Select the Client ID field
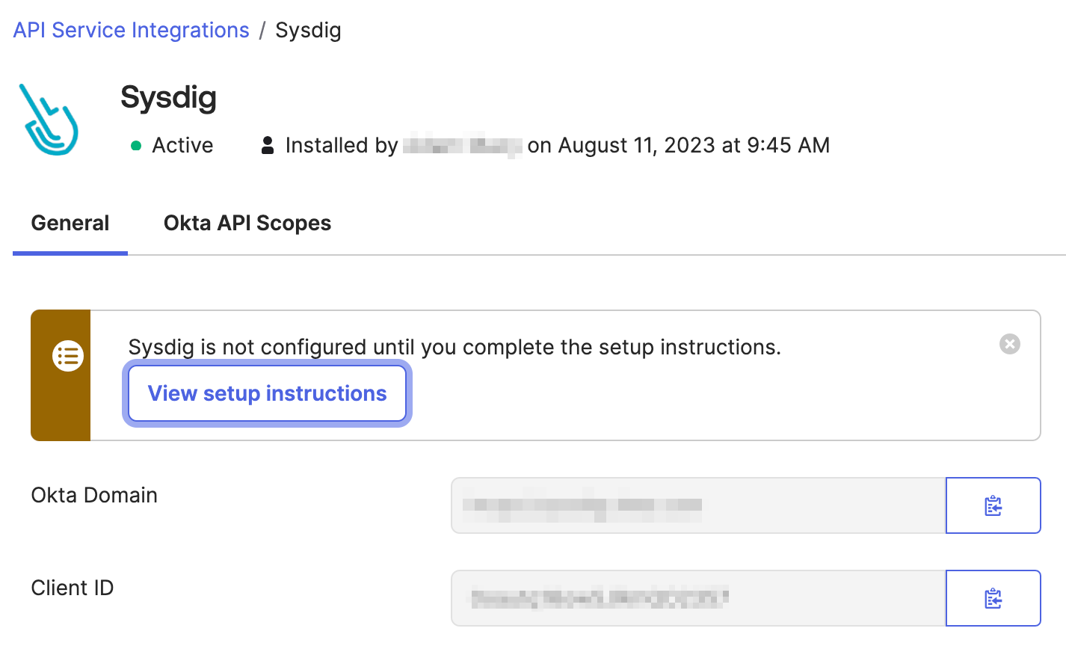 (x=698, y=598)
